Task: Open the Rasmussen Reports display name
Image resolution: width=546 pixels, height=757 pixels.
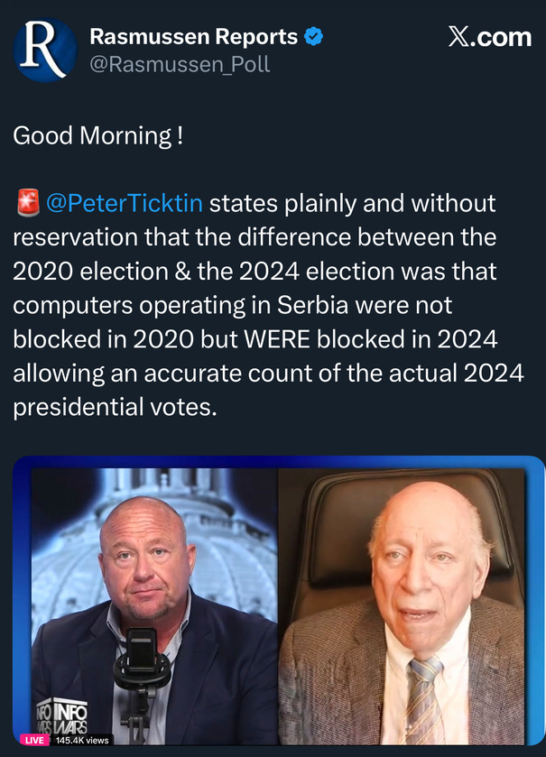Action: (x=194, y=37)
